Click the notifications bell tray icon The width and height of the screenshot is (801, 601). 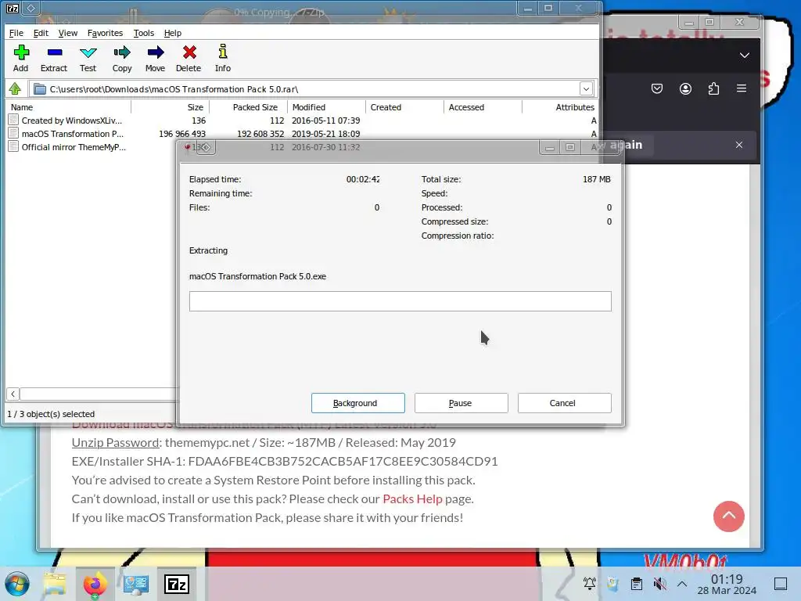(x=590, y=584)
